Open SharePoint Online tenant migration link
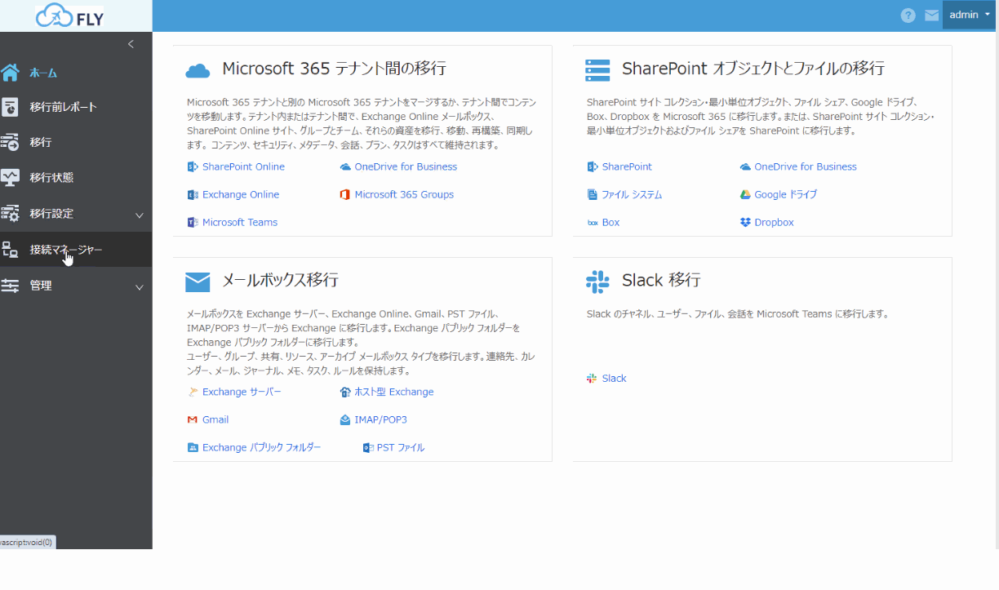This screenshot has height=590, width=999. [243, 166]
